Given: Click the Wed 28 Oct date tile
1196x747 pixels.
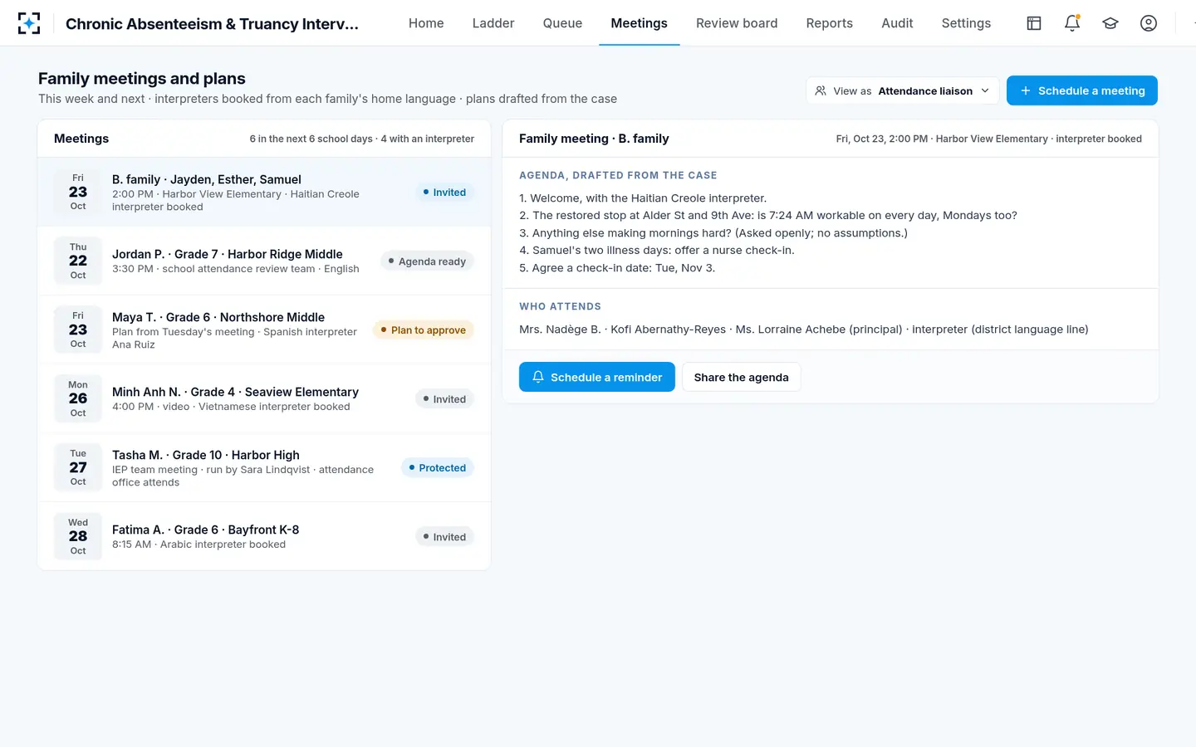Looking at the screenshot, I should [x=78, y=536].
